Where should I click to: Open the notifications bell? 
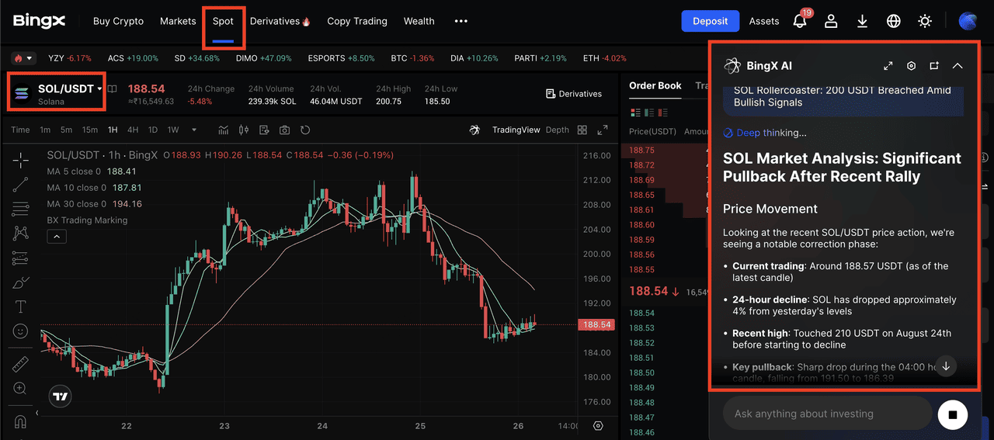(800, 21)
